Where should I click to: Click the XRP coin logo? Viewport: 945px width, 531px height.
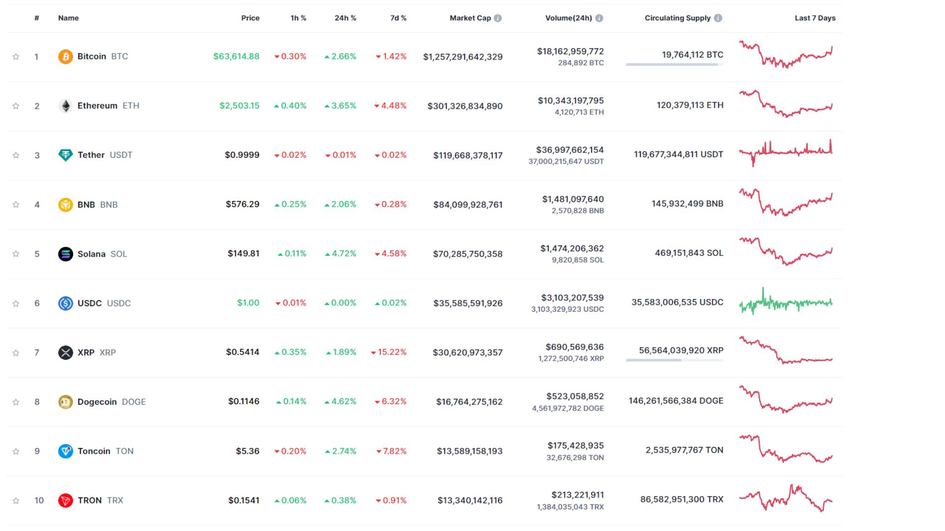click(x=65, y=352)
